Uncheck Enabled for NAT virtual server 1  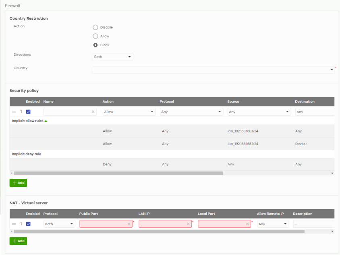[28, 224]
